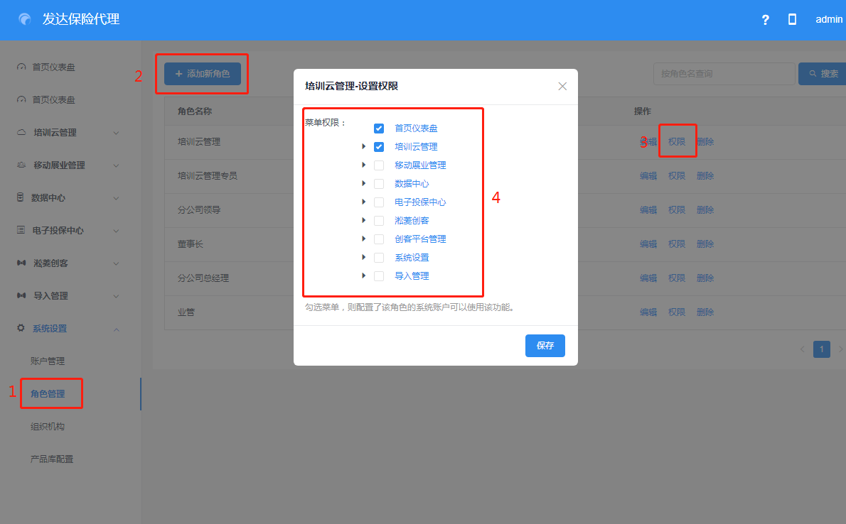Click the 发达保险代理 logo icon
The height and width of the screenshot is (524, 846).
26,20
